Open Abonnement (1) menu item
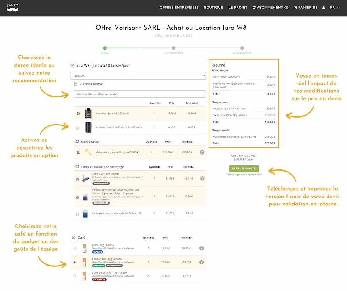347x291 pixels. pyautogui.click(x=270, y=8)
